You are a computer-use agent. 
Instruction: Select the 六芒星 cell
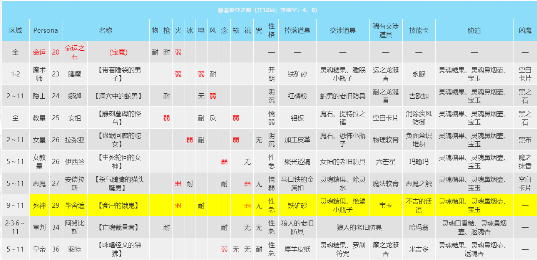point(386,162)
